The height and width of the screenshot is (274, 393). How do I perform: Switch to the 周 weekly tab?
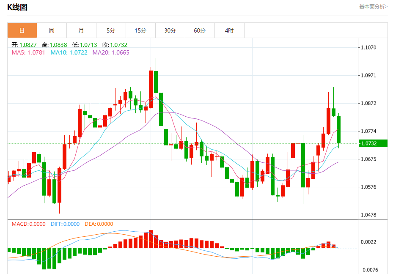[x=52, y=30]
